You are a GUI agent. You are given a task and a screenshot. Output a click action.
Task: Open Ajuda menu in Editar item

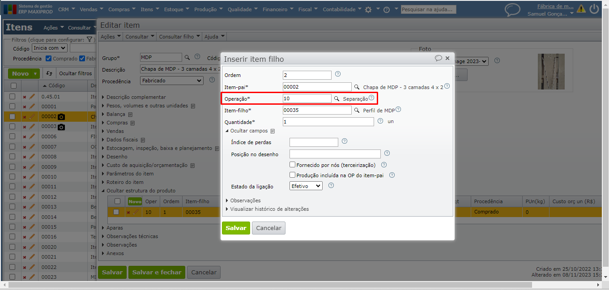coord(214,37)
